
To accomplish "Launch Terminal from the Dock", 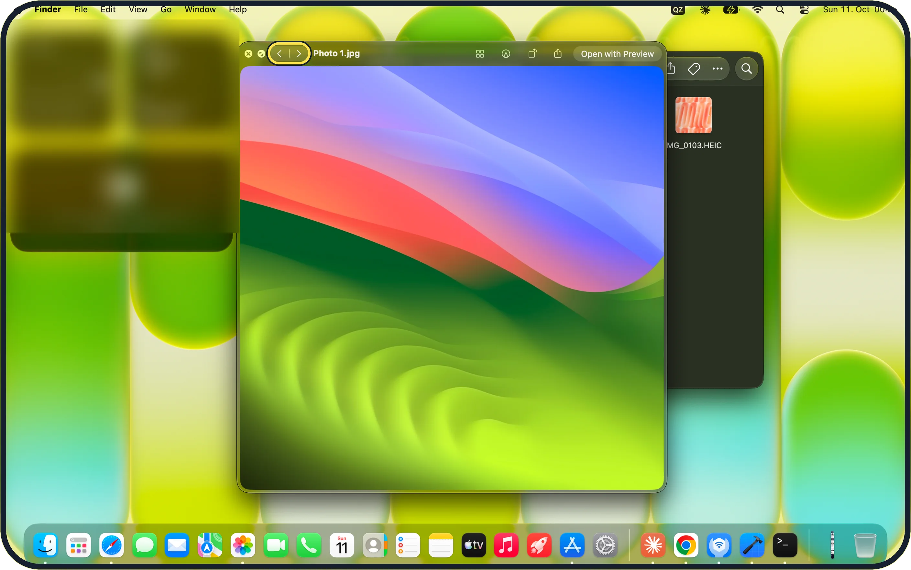I will 785,545.
